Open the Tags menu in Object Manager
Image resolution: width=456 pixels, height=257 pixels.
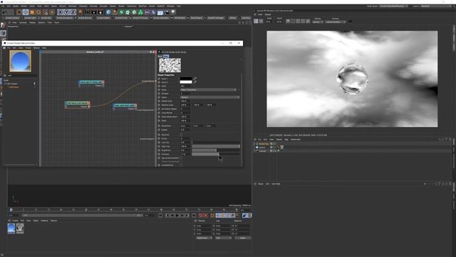tap(286, 139)
